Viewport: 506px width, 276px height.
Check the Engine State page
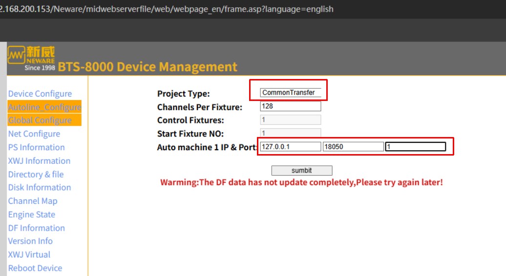[x=31, y=215]
